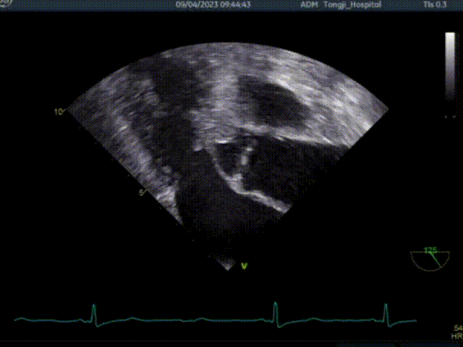Click the ADM label in header
Viewport: 463px width, 347px height.
309,4
